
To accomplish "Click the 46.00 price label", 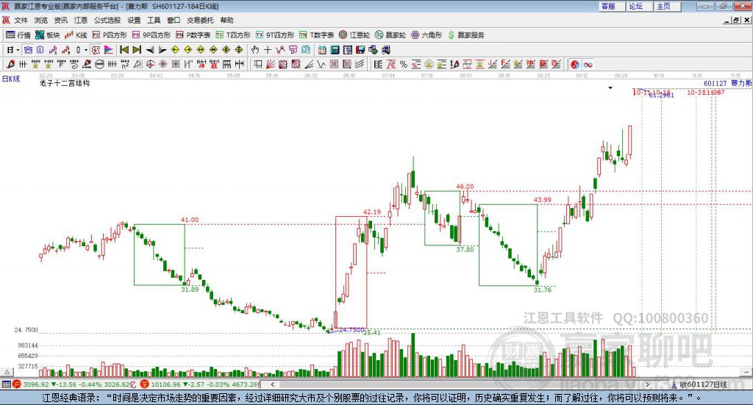I will 465,187.
